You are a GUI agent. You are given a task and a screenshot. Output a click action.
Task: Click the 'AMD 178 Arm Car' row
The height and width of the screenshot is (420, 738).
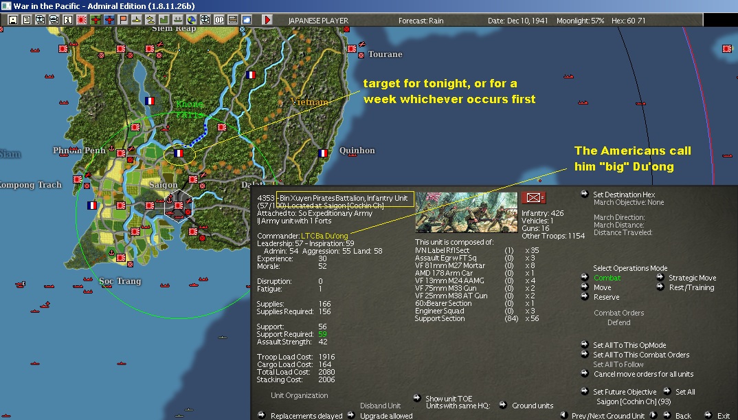coord(477,273)
